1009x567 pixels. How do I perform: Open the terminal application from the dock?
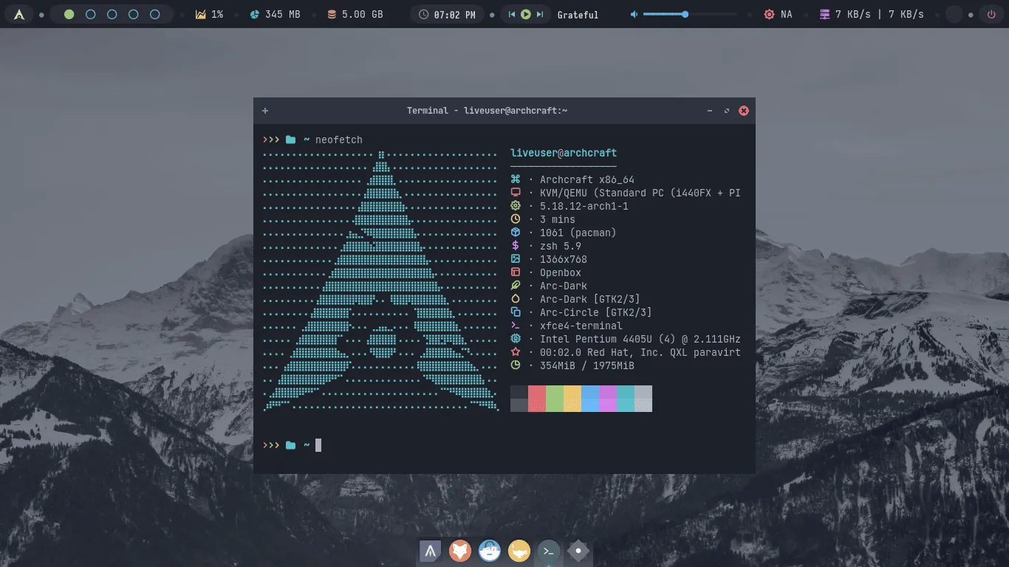pyautogui.click(x=548, y=551)
